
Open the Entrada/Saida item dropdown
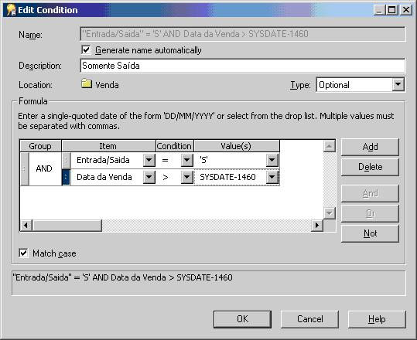[x=149, y=160]
